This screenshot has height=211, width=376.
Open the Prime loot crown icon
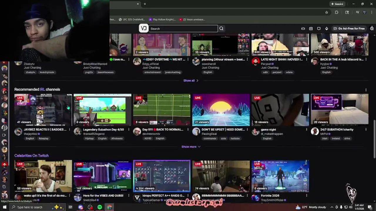pyautogui.click(x=303, y=28)
